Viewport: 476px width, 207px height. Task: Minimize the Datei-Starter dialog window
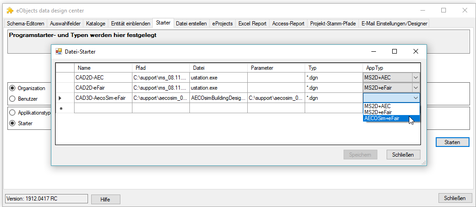coord(373,51)
